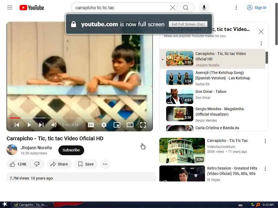Viewport: 278px width, 208px height.
Task: Start voice search with the microphone
Action: pos(204,8)
